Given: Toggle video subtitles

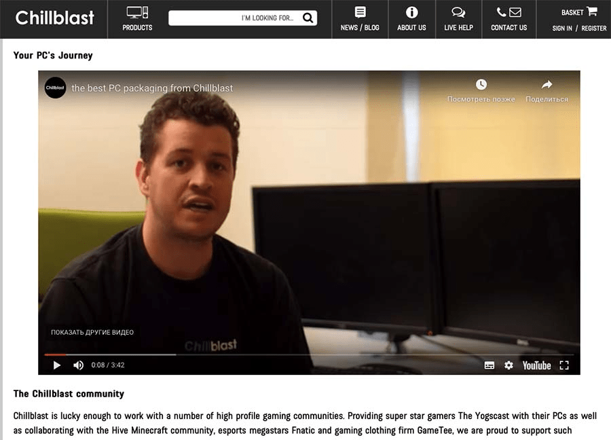Looking at the screenshot, I should pyautogui.click(x=489, y=365).
